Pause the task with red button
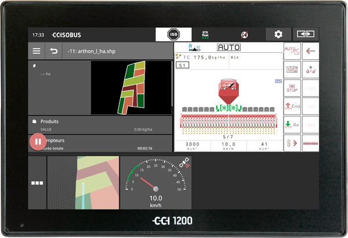Viewport: 348px width, 238px height. tap(37, 142)
